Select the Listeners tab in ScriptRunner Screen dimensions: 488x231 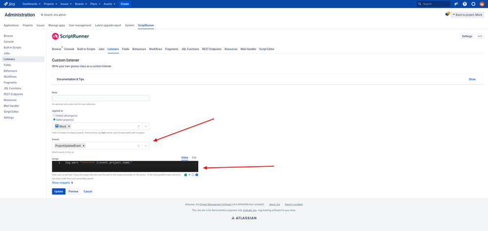(x=113, y=49)
